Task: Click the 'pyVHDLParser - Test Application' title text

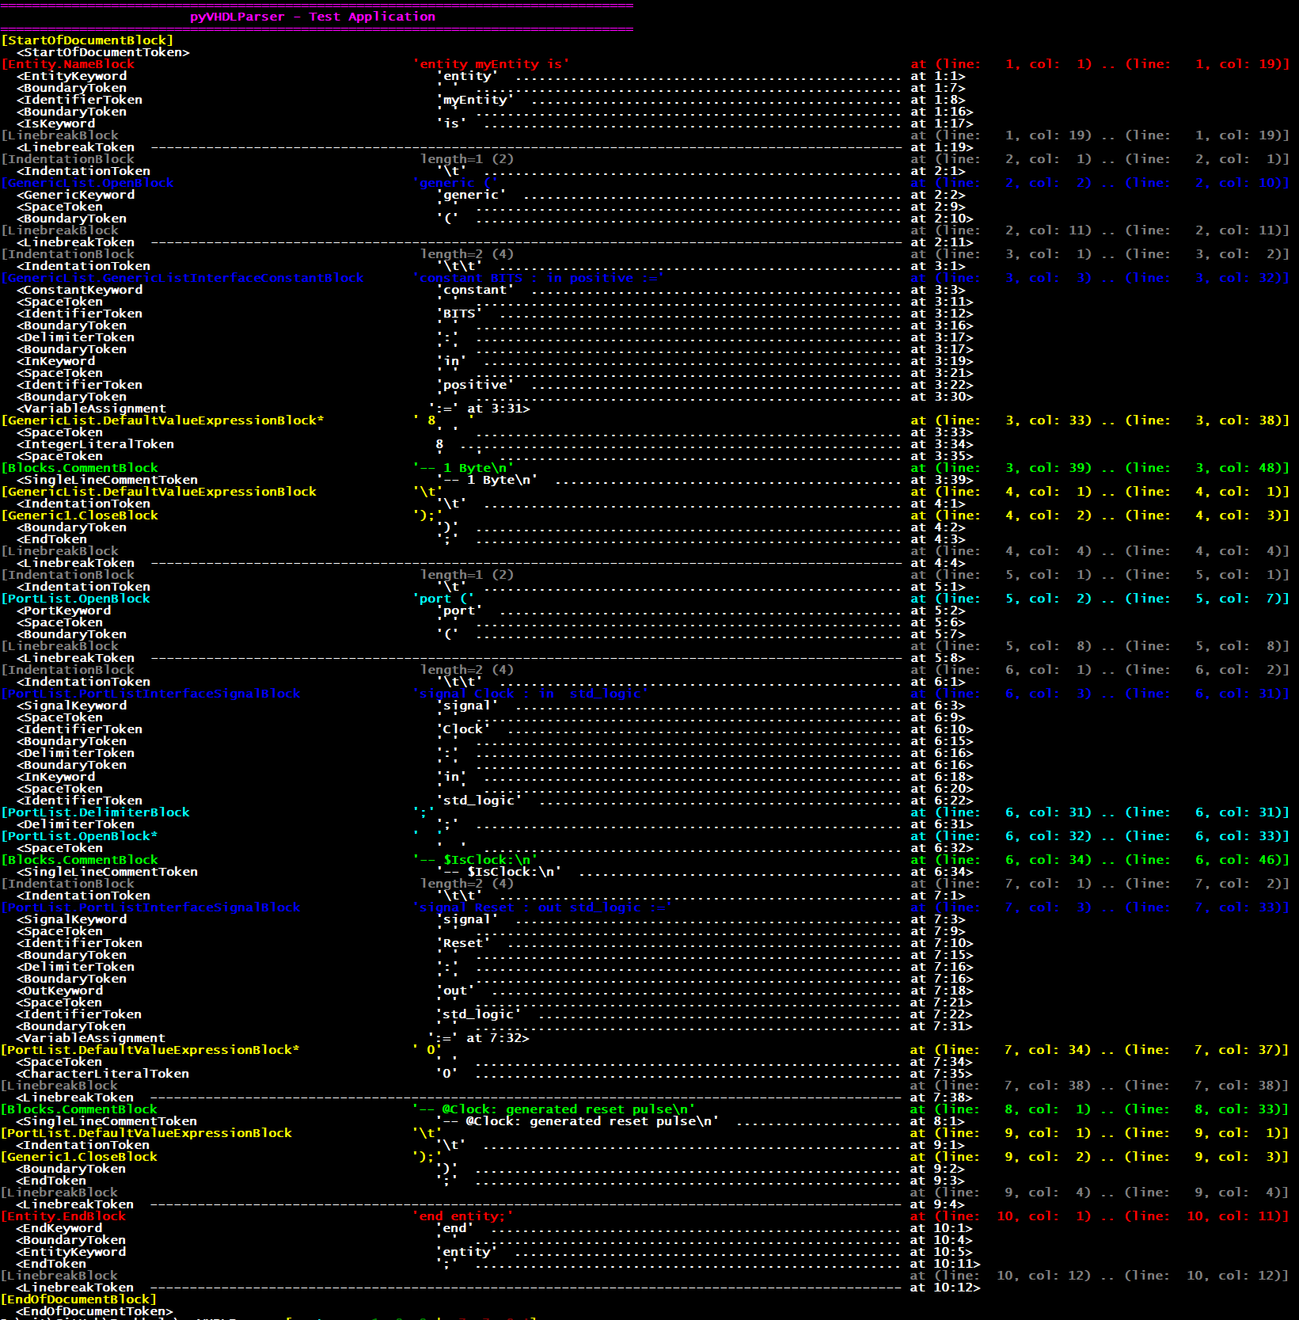Action: click(x=313, y=17)
